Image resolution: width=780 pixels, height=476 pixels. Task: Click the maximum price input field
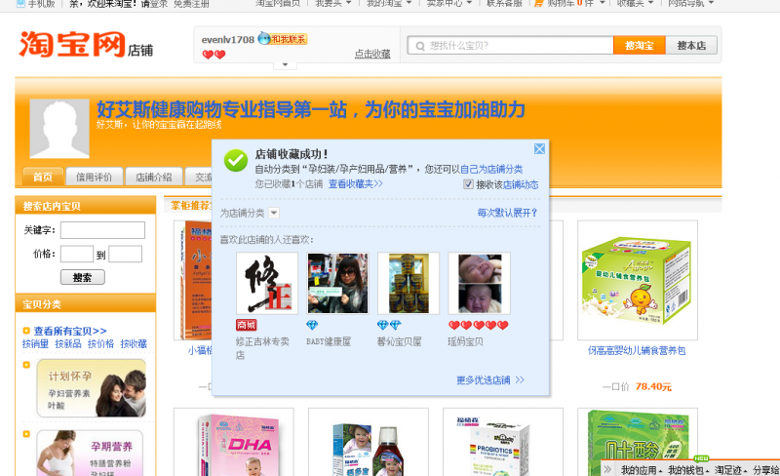point(126,254)
